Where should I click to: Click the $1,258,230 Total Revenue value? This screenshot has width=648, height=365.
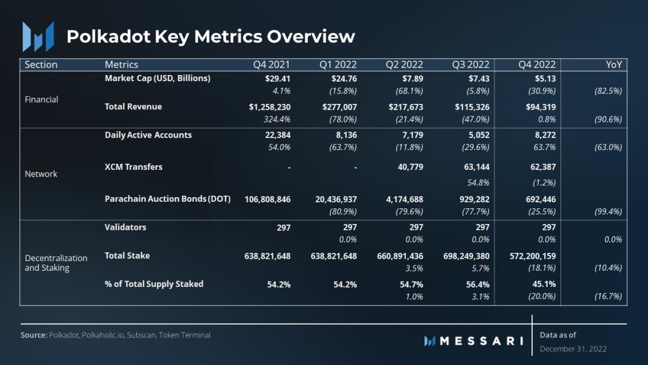point(270,107)
